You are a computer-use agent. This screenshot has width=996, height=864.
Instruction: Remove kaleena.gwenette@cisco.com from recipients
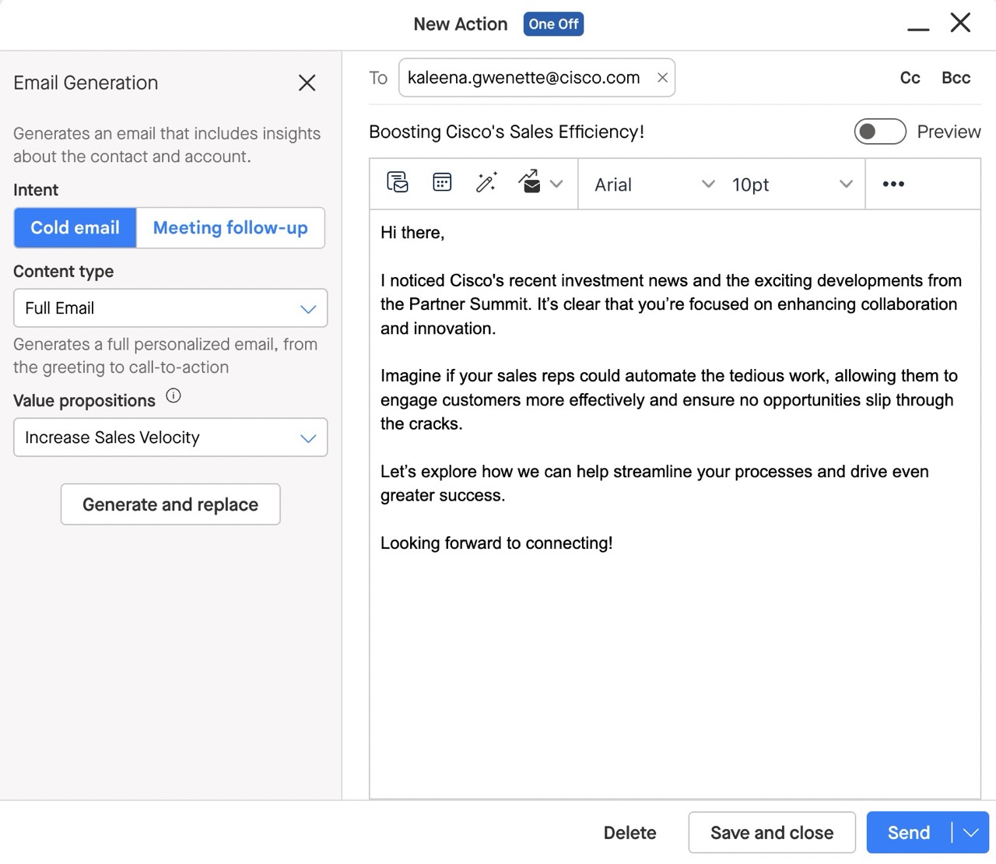coord(662,78)
